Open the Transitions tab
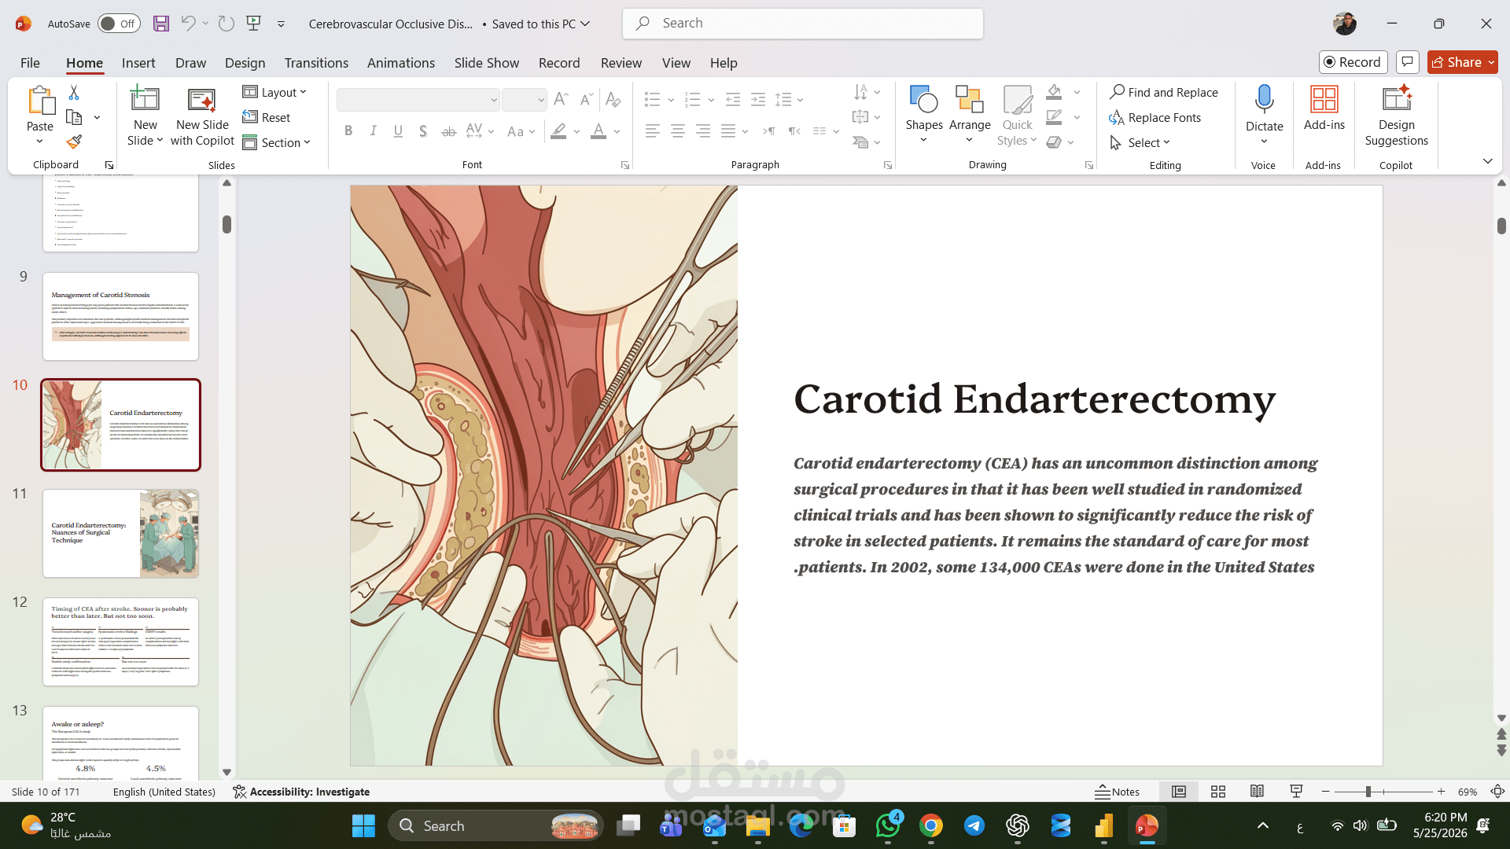This screenshot has height=849, width=1510. click(316, 63)
